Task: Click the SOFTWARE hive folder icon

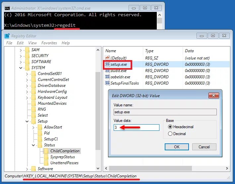Action: tap(28, 62)
